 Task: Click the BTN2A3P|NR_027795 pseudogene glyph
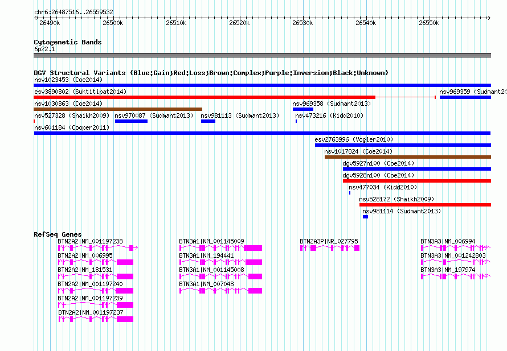[330, 248]
